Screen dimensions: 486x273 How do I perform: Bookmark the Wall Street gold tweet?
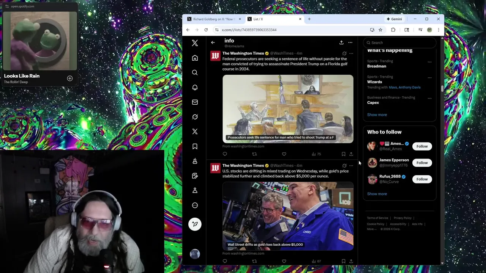click(343, 261)
